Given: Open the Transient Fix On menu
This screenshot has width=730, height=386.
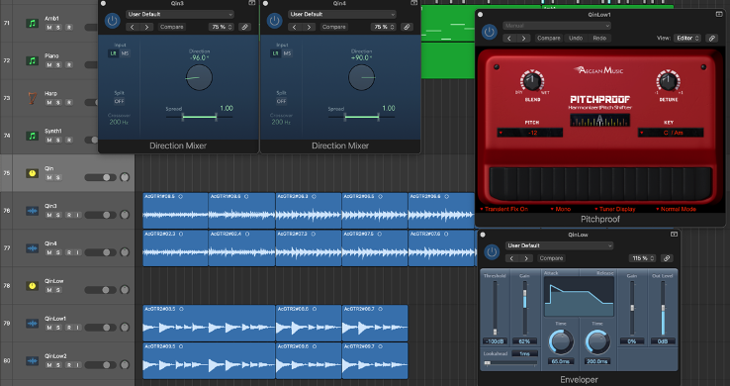Looking at the screenshot, I should [x=504, y=209].
